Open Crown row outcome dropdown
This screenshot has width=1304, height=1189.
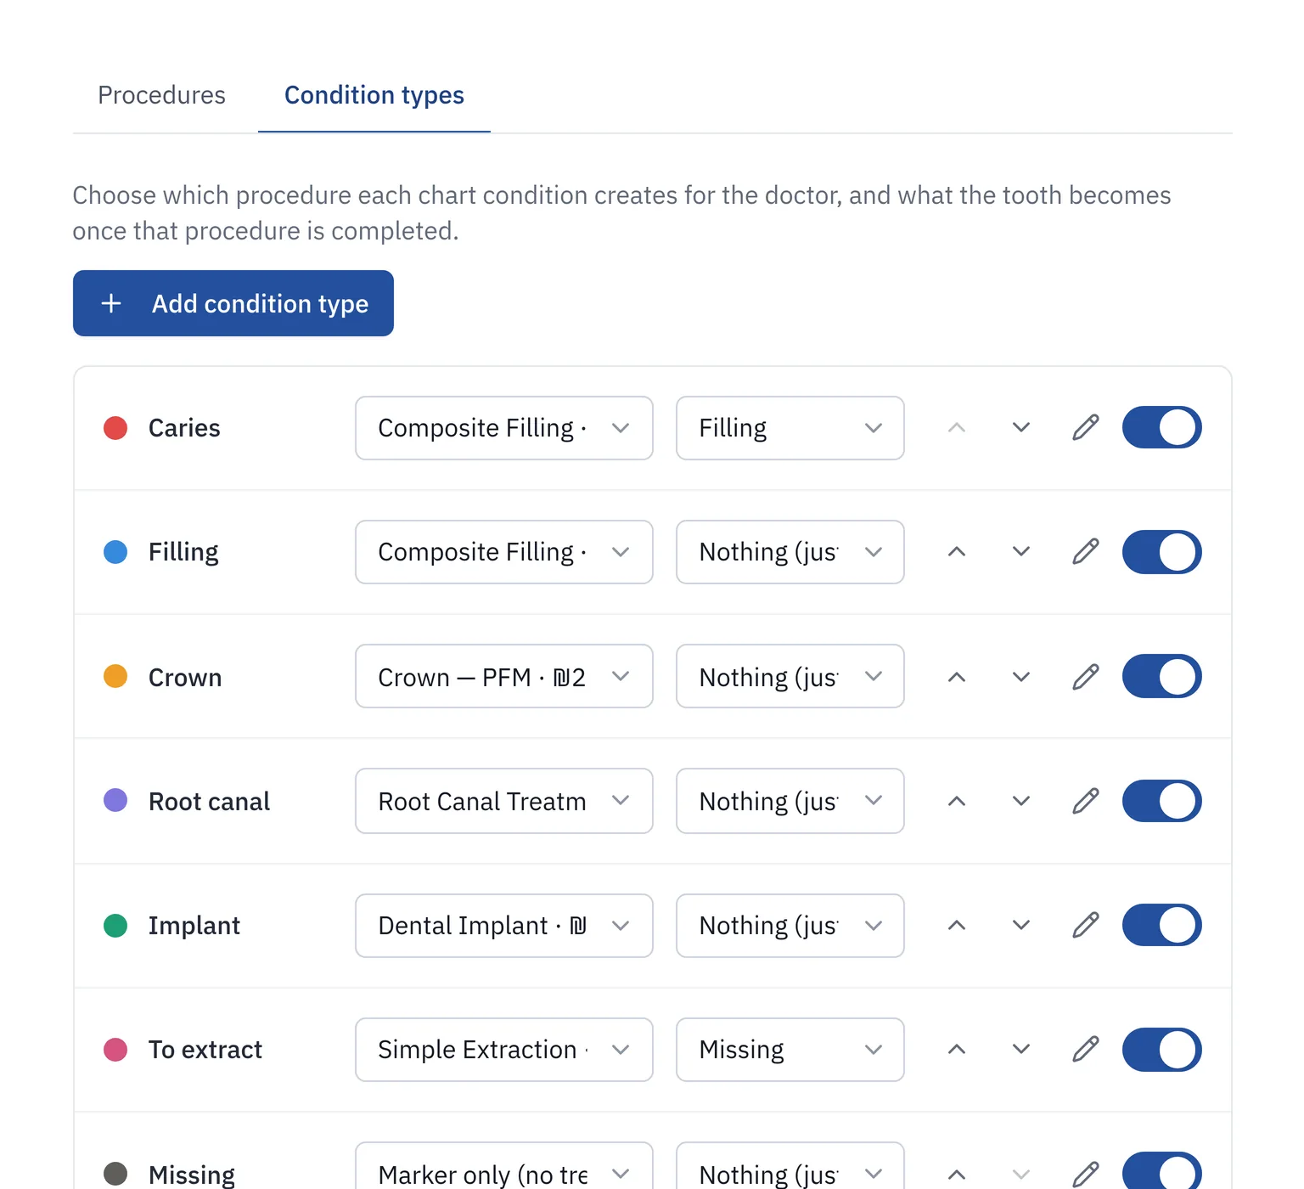point(790,676)
